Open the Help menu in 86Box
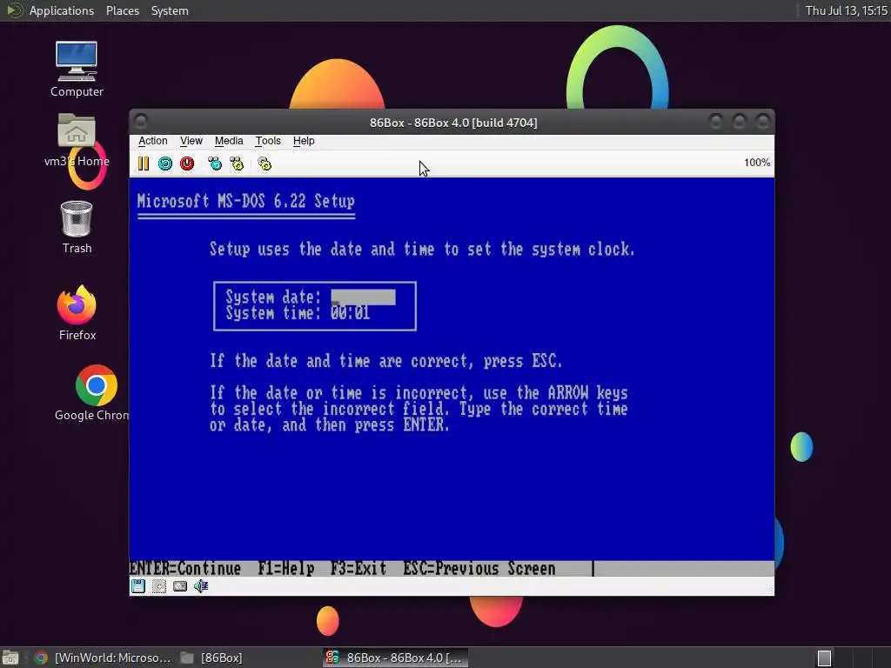 pyautogui.click(x=304, y=141)
